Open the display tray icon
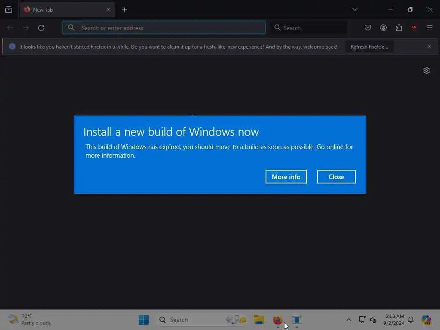 362,320
